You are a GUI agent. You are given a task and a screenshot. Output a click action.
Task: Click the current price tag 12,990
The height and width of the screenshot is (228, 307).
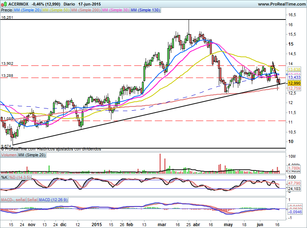click(294, 83)
